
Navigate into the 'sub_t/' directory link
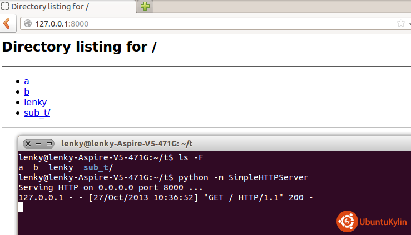[x=37, y=113]
